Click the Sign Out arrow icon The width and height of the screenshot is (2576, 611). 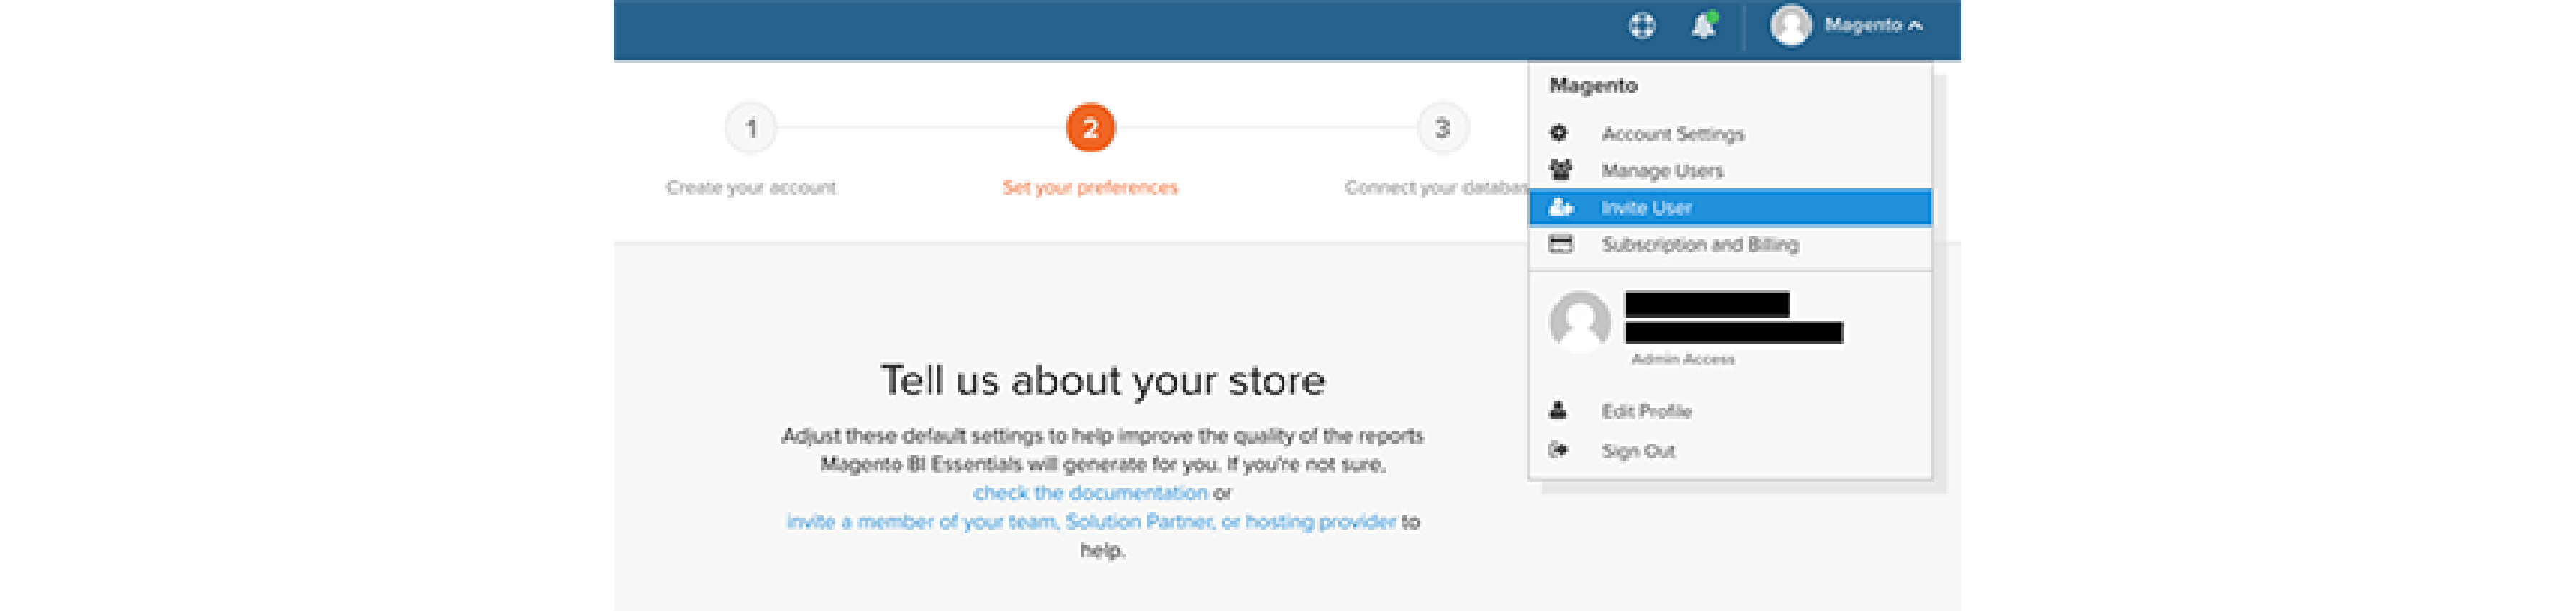1558,450
